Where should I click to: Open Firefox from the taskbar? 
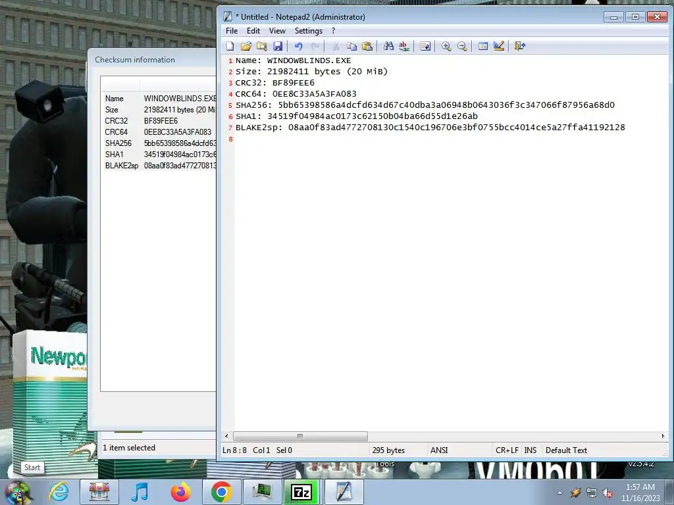(181, 492)
